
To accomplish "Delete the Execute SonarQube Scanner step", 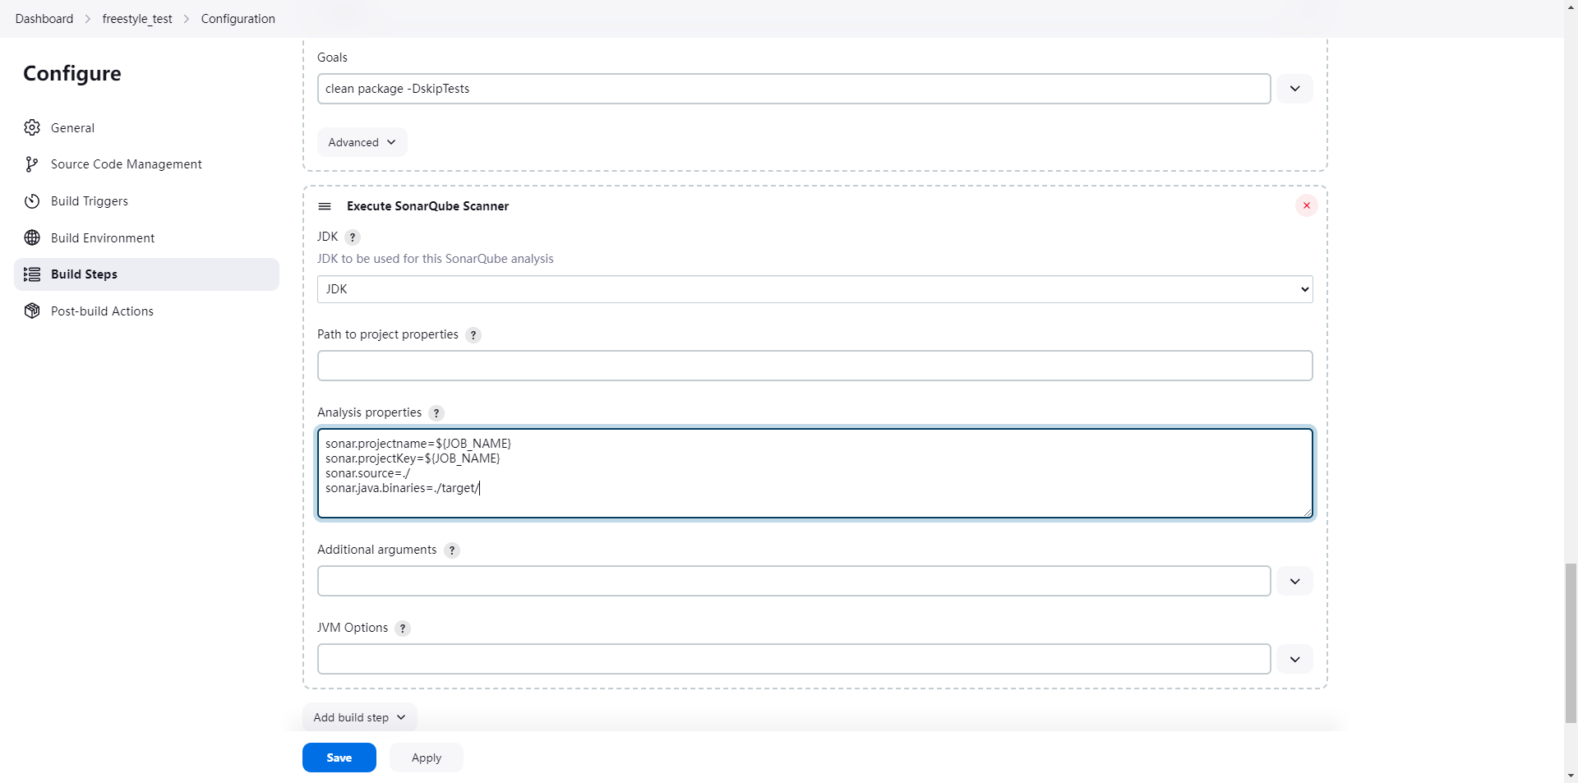I will point(1306,205).
